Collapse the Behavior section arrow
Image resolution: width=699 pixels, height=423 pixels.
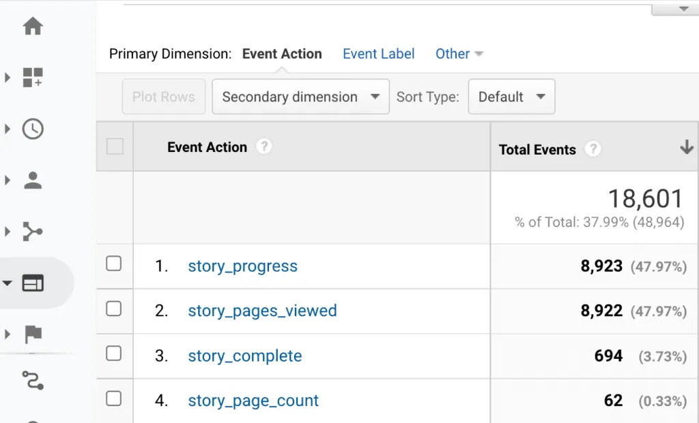pos(7,283)
